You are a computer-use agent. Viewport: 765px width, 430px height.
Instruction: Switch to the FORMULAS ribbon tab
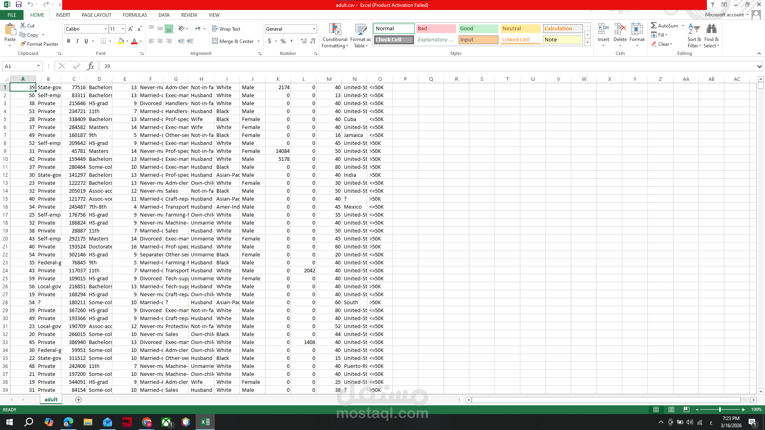pyautogui.click(x=135, y=15)
